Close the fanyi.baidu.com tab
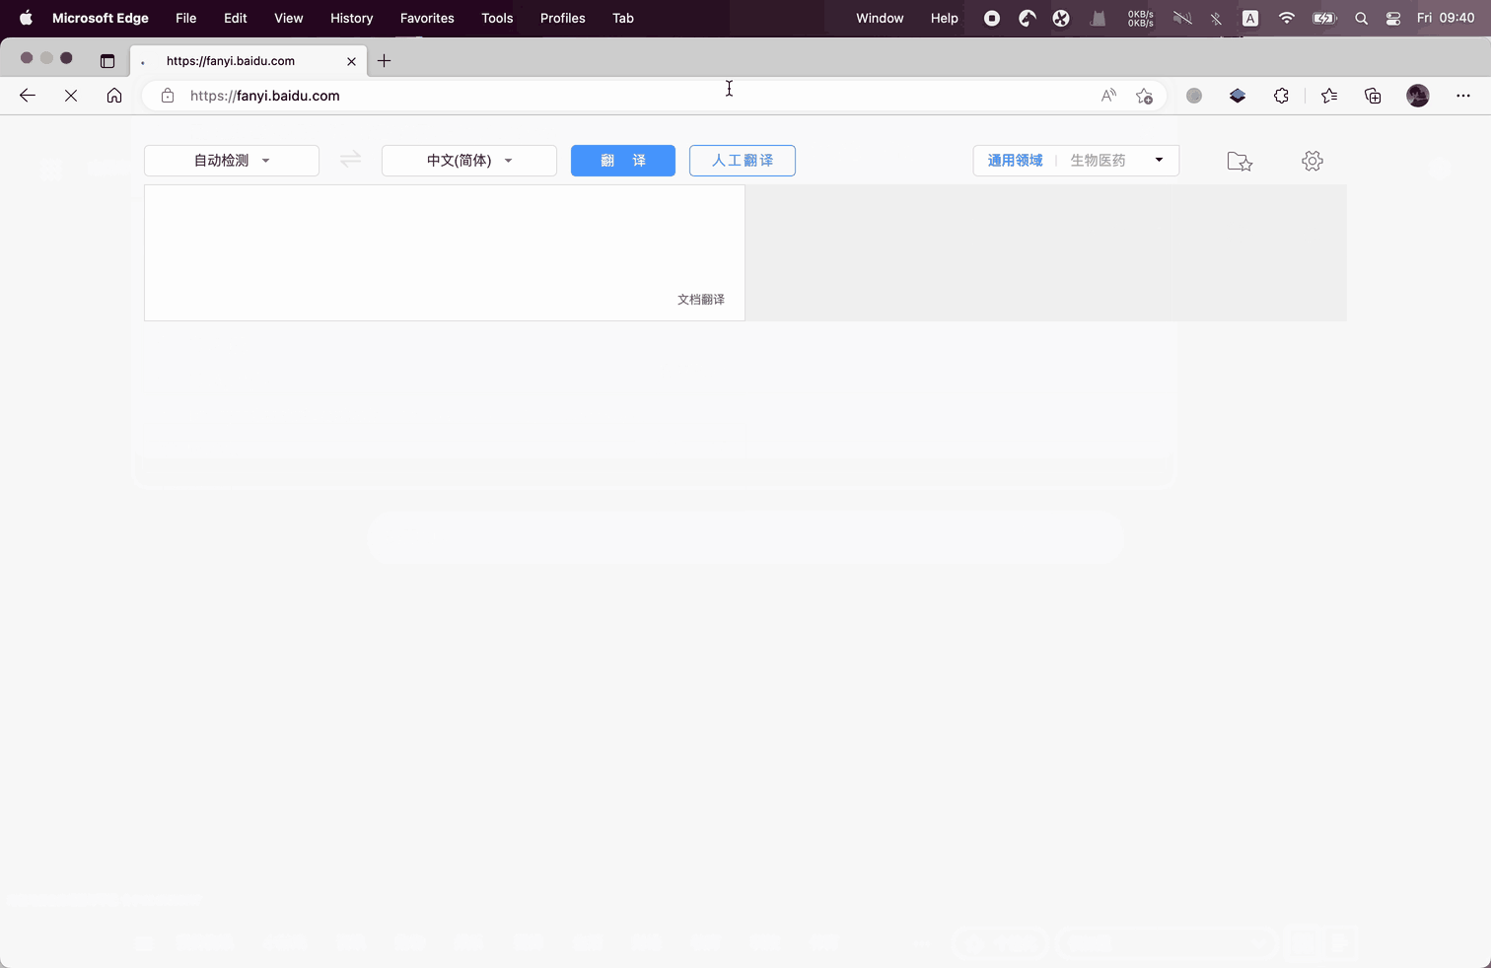Screen dimensions: 1491x968 pos(351,61)
